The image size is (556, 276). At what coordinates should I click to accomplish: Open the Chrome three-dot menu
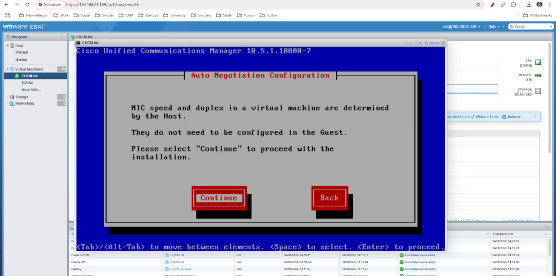click(550, 5)
